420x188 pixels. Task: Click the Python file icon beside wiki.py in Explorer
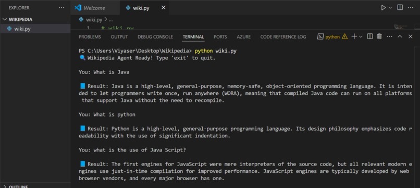(x=9, y=29)
